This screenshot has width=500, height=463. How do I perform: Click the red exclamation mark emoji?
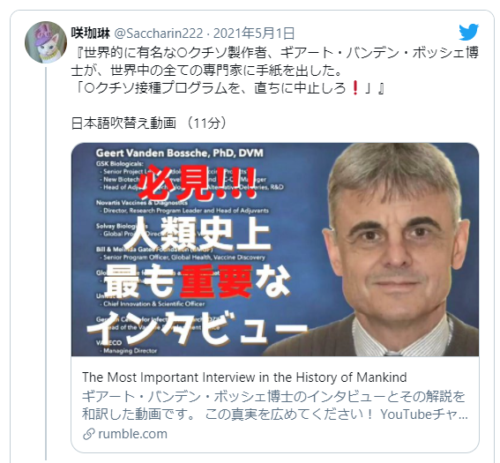tap(356, 87)
